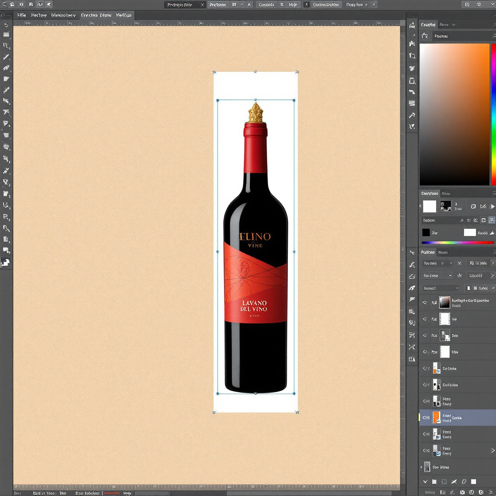Open the third dropdown above the layer list

[x=441, y=288]
